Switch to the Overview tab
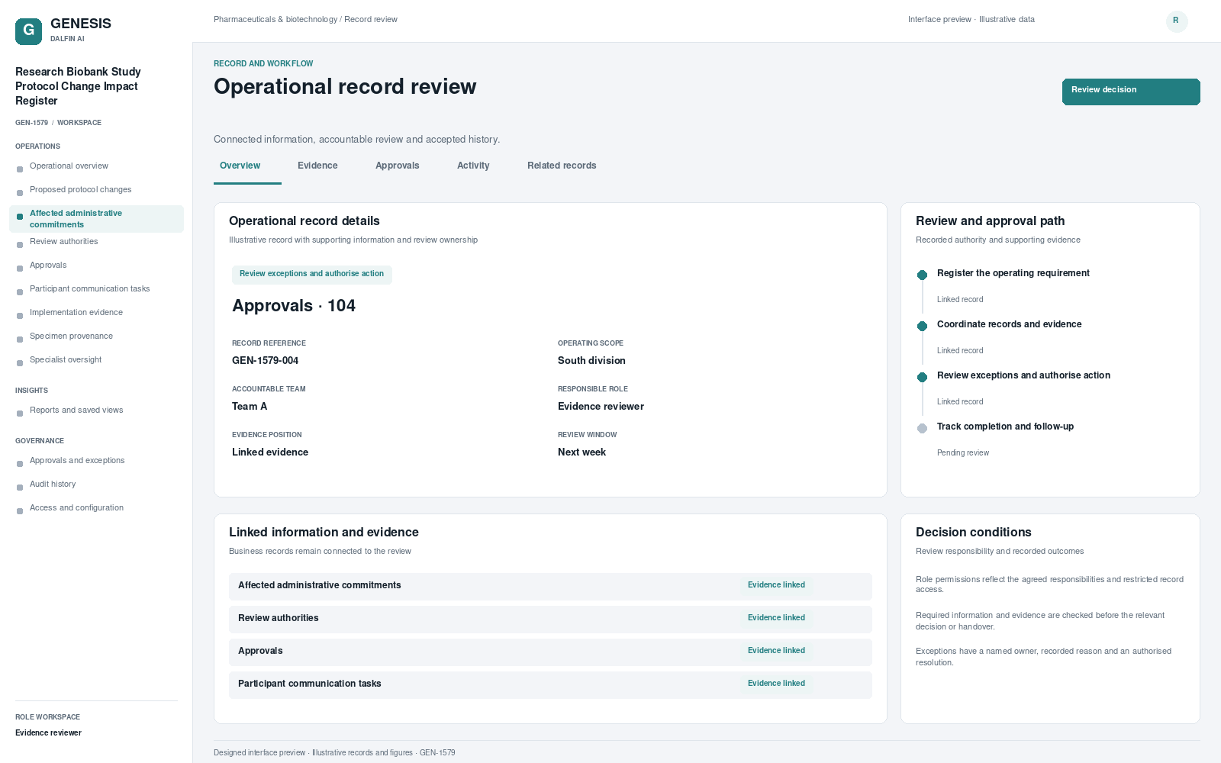This screenshot has width=1221, height=763. pos(240,166)
